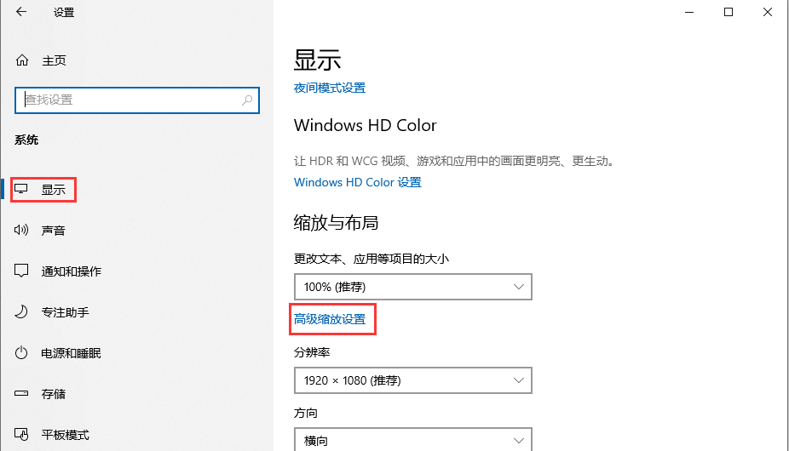Open the 1920 × 1080 resolution dropdown
789x451 pixels.
click(x=412, y=380)
